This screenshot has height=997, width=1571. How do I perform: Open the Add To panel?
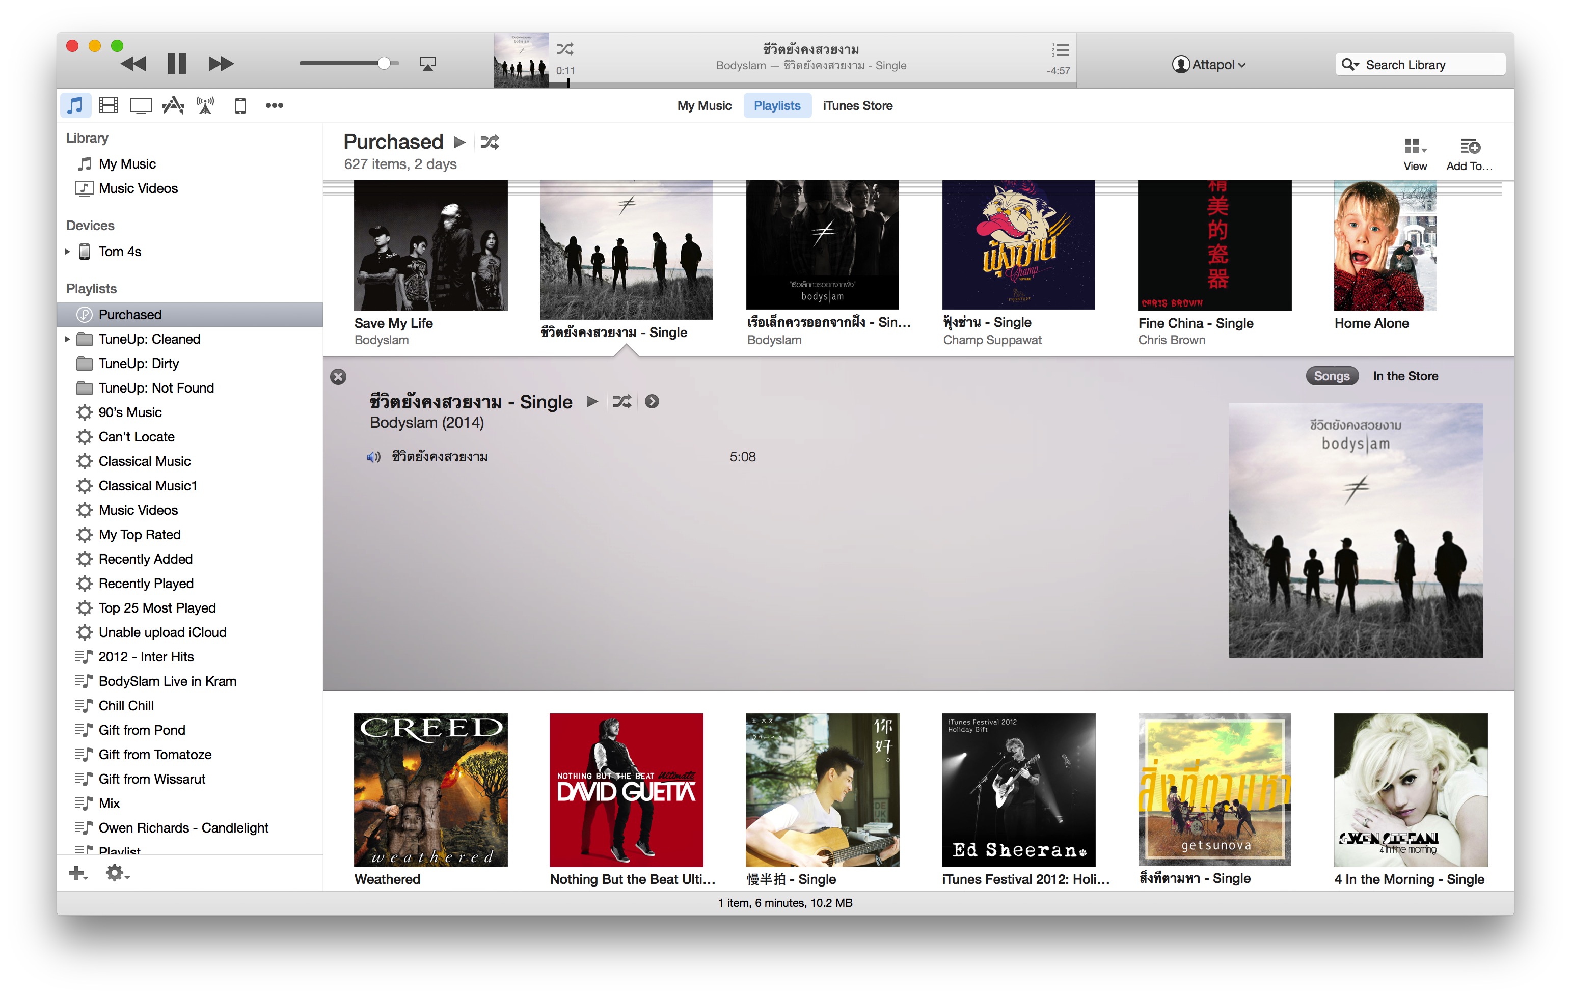1469,154
